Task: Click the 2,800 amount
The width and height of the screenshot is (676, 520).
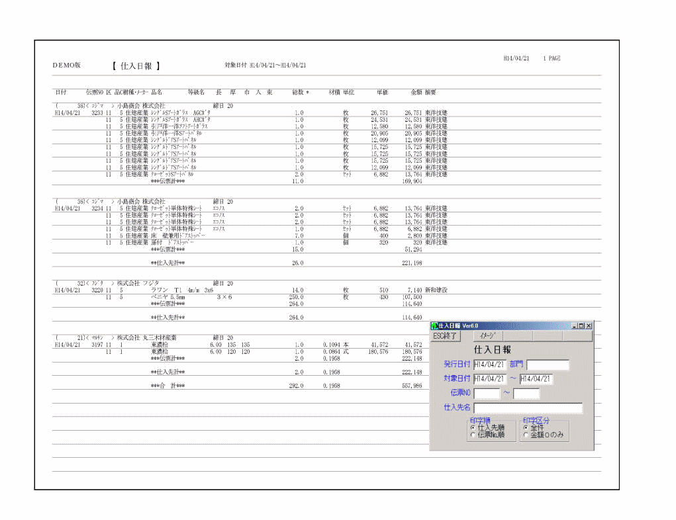Action: (414, 236)
